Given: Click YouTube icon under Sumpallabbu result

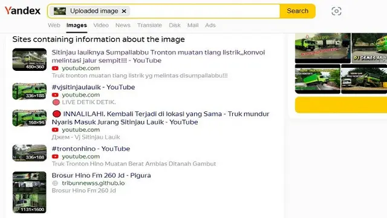Looking at the screenshot, I should pos(55,68).
